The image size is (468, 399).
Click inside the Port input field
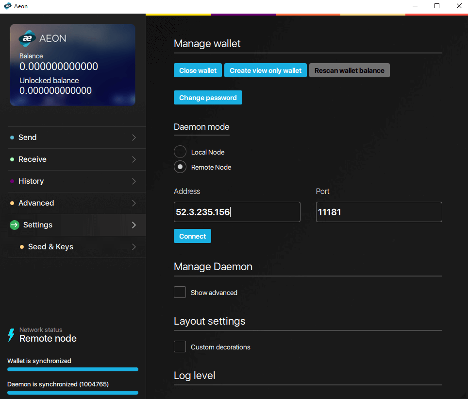tap(379, 212)
